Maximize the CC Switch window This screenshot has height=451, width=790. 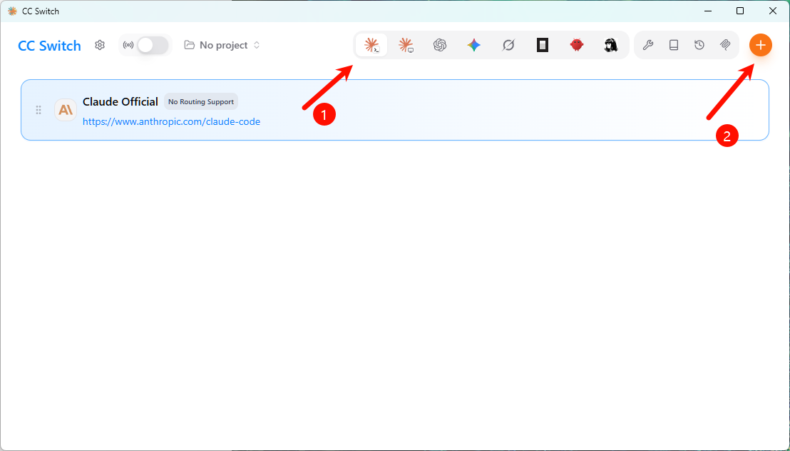(x=740, y=11)
